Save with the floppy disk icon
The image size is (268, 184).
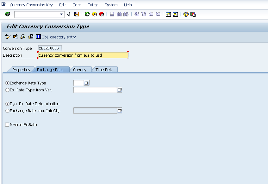tap(77, 14)
